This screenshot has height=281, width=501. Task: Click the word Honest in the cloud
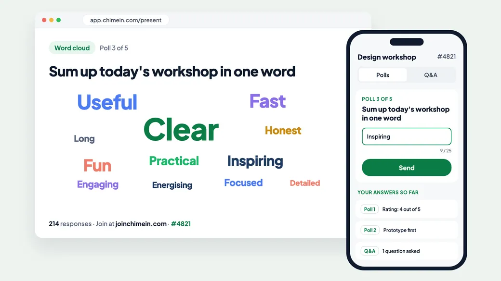click(283, 130)
